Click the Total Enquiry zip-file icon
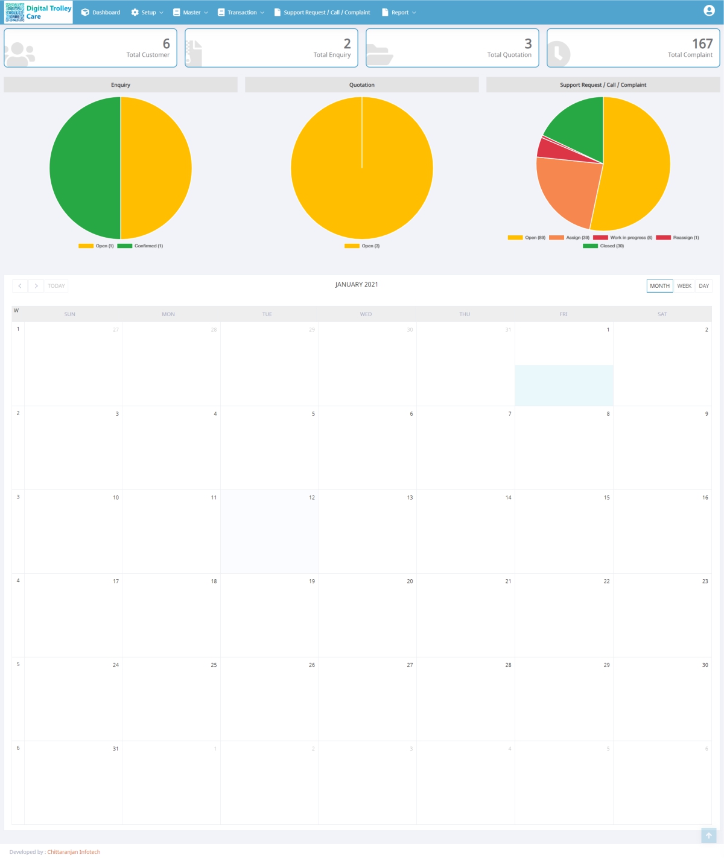Viewport: 724px width, 858px height. 194,53
